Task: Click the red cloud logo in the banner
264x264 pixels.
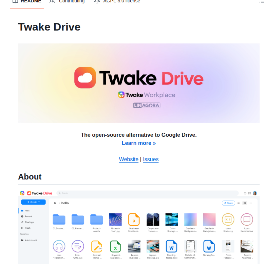Action: [85, 78]
